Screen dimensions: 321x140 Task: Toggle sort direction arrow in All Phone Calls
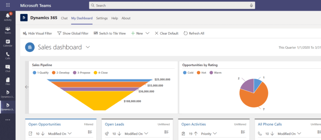click(x=272, y=134)
